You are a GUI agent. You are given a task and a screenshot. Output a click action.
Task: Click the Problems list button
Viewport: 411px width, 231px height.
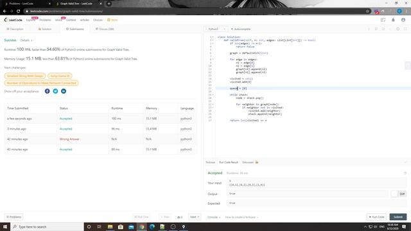(14, 217)
